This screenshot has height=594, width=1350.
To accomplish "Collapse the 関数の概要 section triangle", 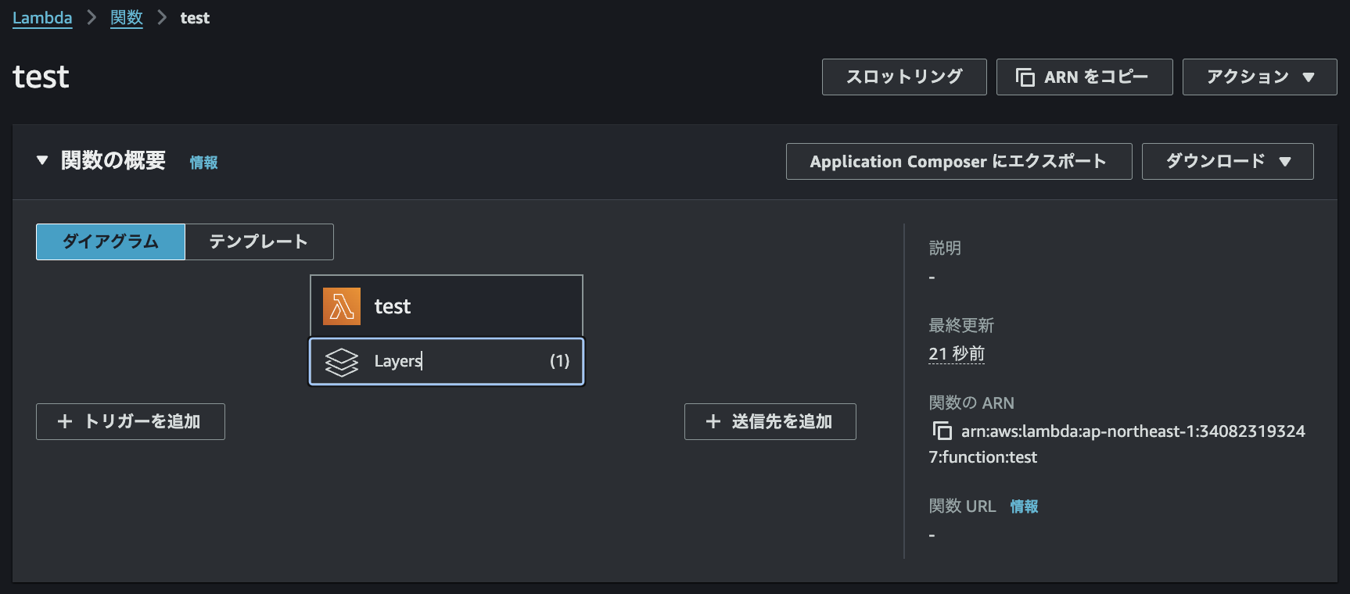I will (42, 161).
